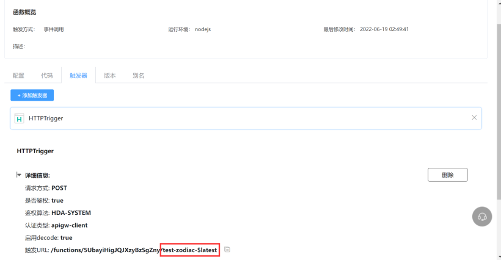The image size is (501, 260).
Task: Open the 别名 tab
Action: (x=139, y=76)
